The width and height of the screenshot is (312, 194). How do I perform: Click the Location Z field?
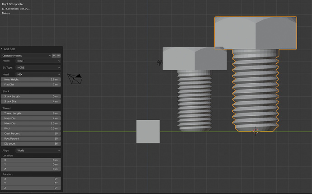pyautogui.click(x=31, y=169)
